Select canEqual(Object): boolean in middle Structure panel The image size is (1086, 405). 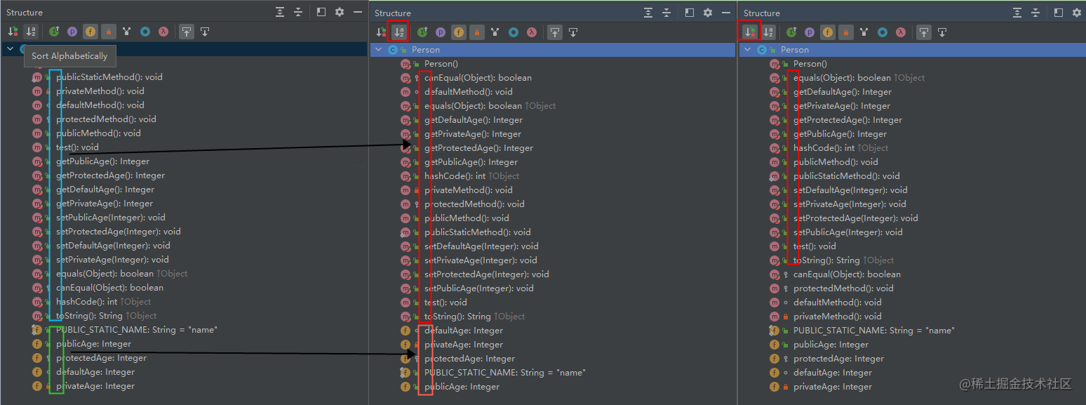478,78
